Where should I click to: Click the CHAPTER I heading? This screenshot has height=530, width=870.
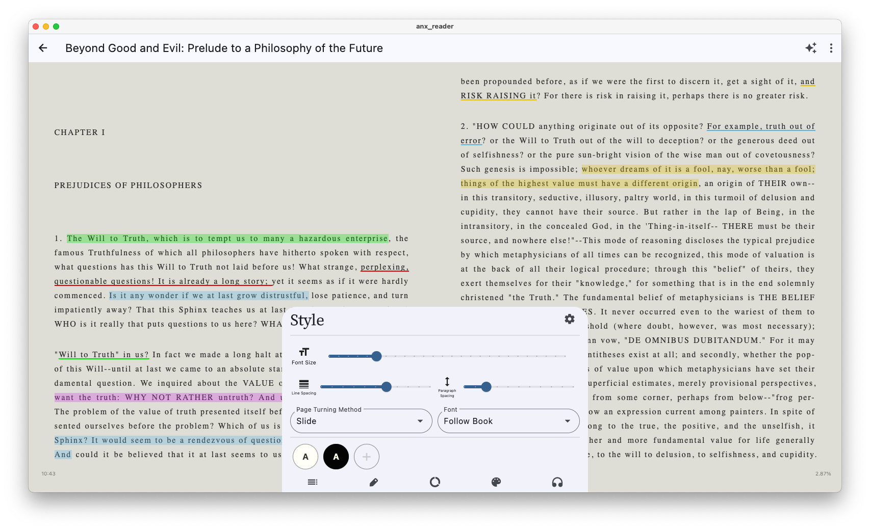79,132
